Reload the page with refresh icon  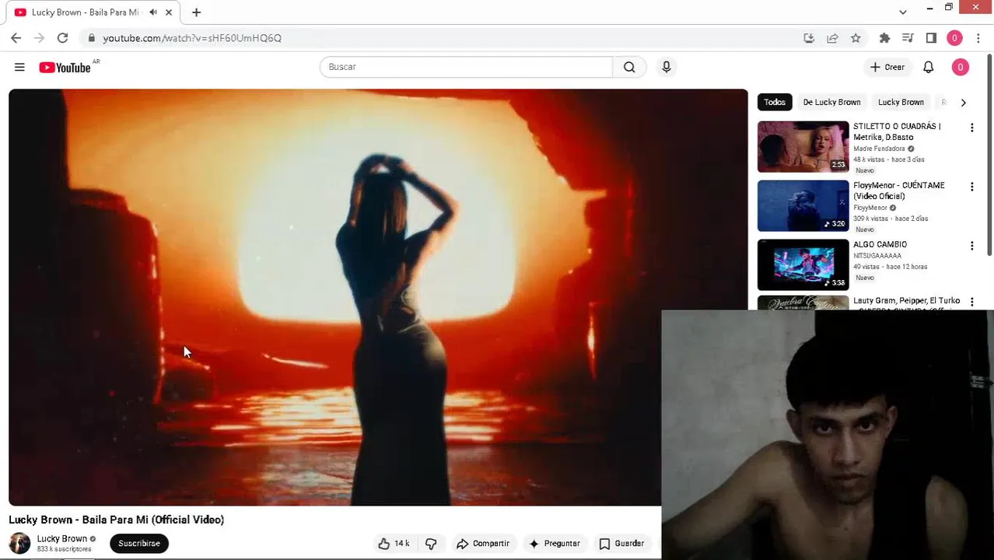click(x=62, y=37)
